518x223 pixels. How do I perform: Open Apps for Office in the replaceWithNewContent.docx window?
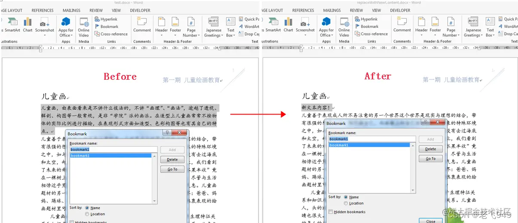326,27
